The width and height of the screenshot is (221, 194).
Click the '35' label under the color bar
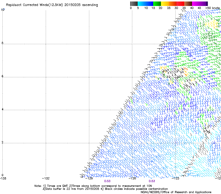point(184,8)
